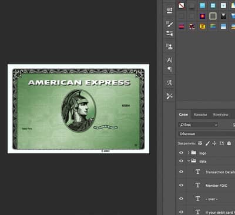235x215 pixels.
Task: Select the Transaction Details text layer
Action: pyautogui.click(x=220, y=172)
